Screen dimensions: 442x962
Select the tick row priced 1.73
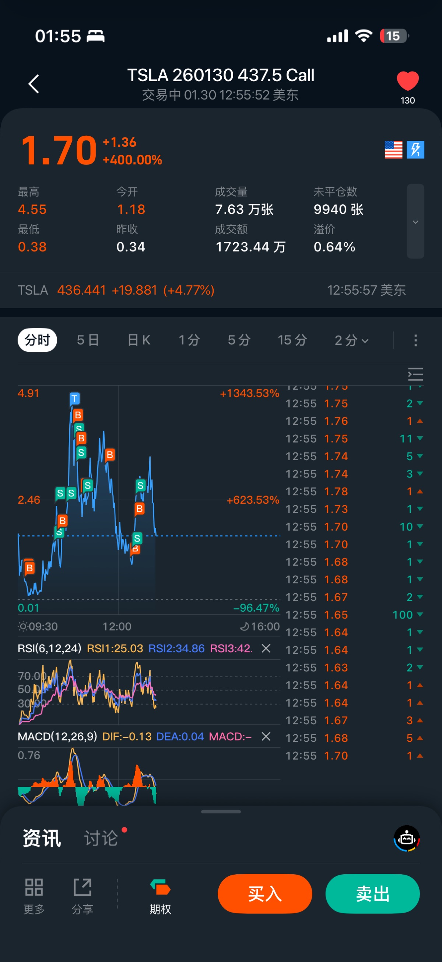[354, 509]
